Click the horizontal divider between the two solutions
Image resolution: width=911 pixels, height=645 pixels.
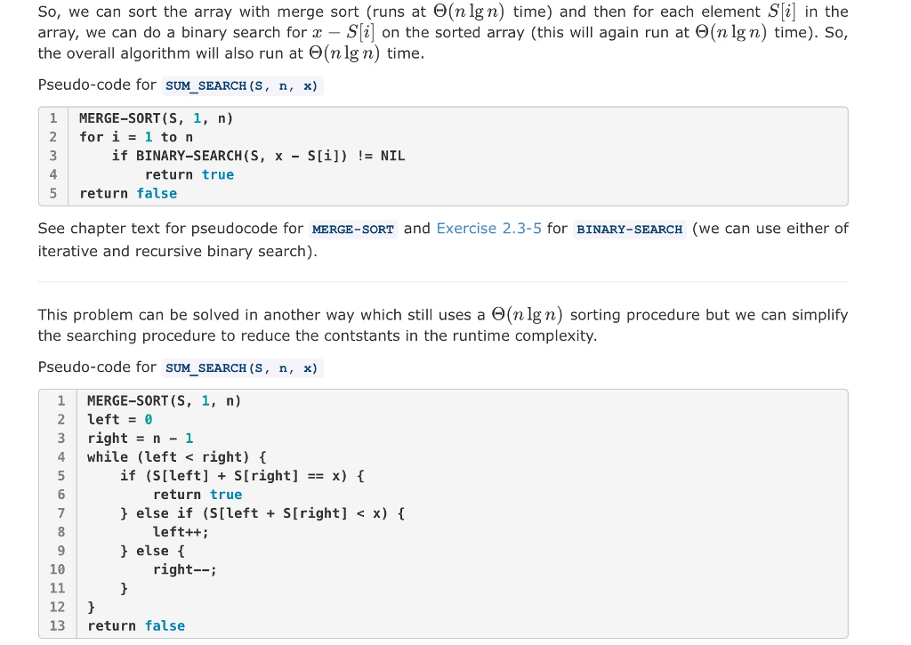pyautogui.click(x=443, y=282)
